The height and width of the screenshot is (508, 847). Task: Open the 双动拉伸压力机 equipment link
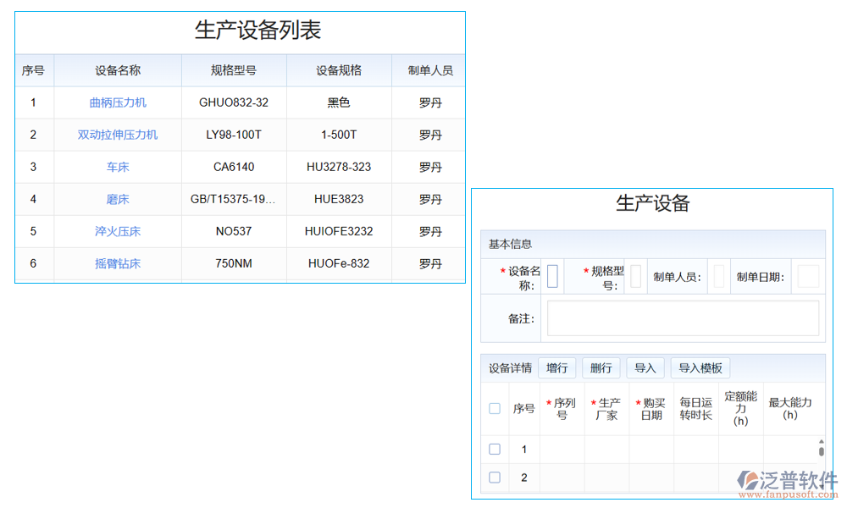pos(117,135)
